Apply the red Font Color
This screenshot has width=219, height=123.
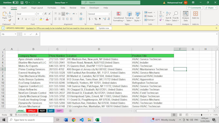(47, 19)
